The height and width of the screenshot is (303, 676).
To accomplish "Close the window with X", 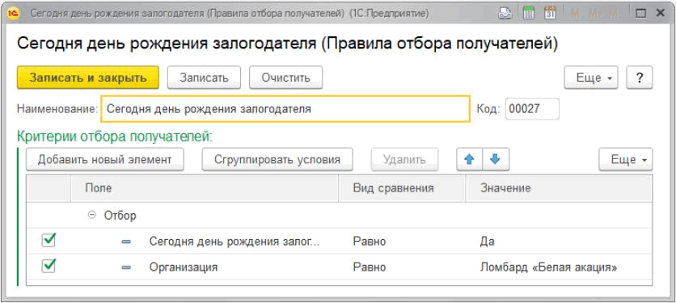I will point(661,14).
